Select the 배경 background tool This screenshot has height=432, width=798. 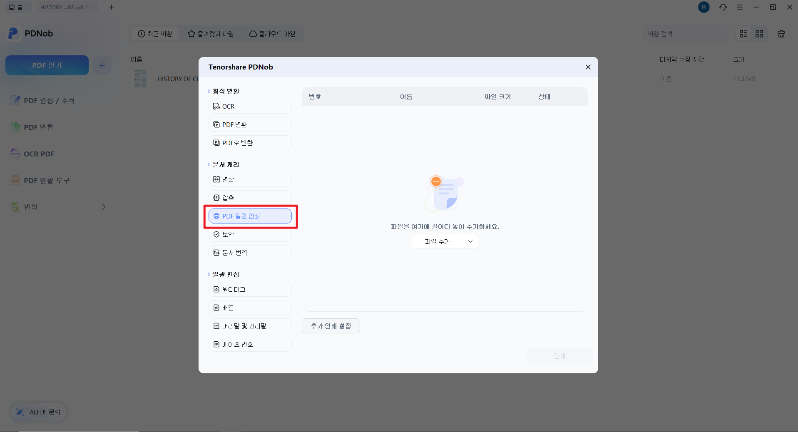250,308
